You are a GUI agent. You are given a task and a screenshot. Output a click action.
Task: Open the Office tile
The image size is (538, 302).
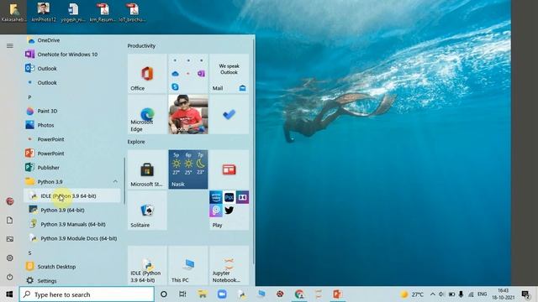click(147, 73)
